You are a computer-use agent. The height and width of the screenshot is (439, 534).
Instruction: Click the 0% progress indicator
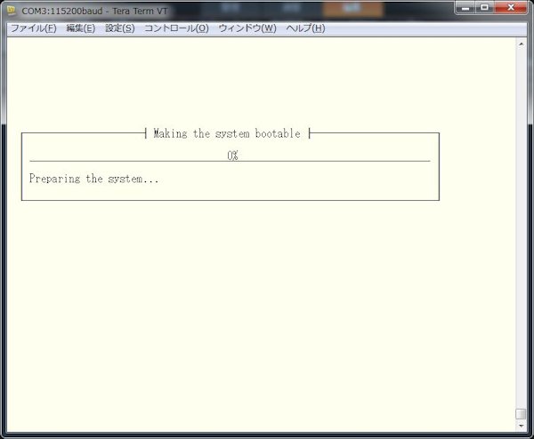(x=232, y=155)
